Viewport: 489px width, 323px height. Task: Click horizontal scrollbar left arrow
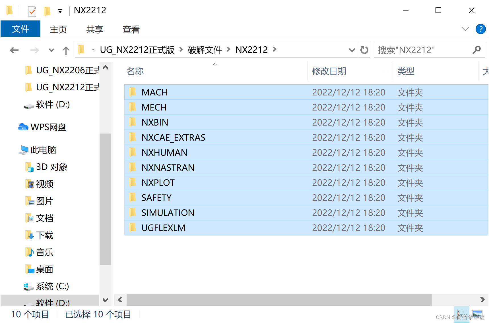pyautogui.click(x=120, y=300)
